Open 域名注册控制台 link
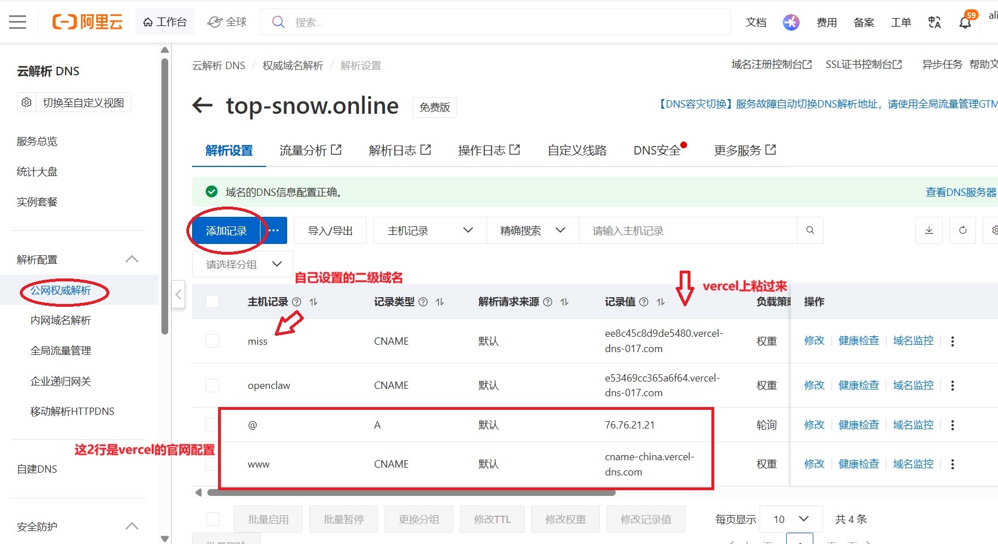This screenshot has width=998, height=544. click(771, 65)
